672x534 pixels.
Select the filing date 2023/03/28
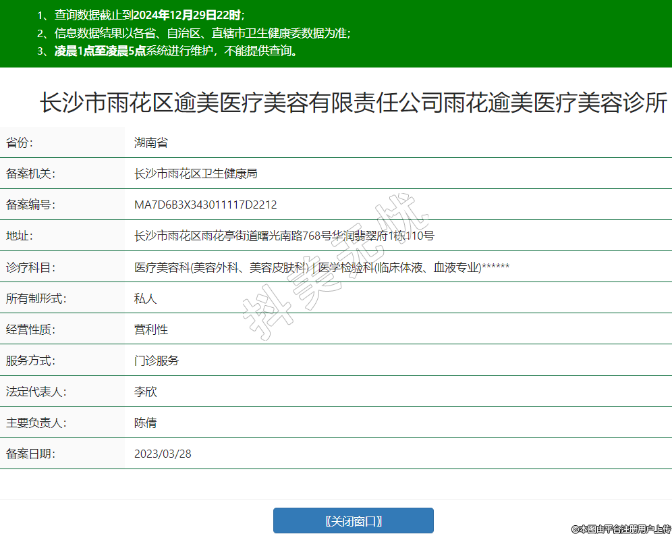pos(163,454)
